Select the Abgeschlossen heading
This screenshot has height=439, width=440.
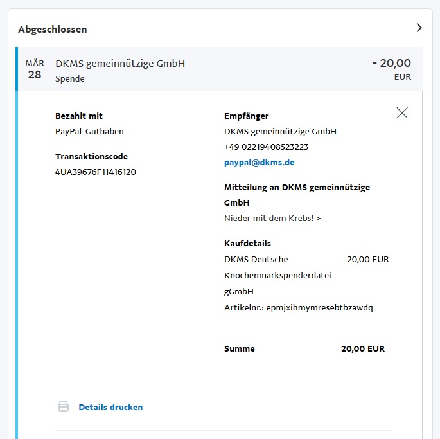click(53, 29)
